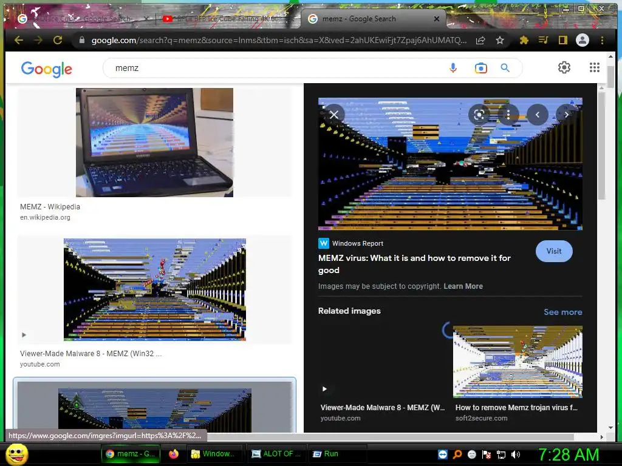The image size is (622, 466).
Task: Go to previous image with left chevron
Action: [x=538, y=115]
